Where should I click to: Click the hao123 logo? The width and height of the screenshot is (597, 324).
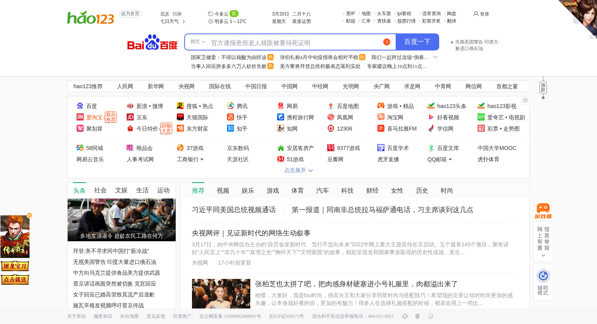(x=91, y=17)
